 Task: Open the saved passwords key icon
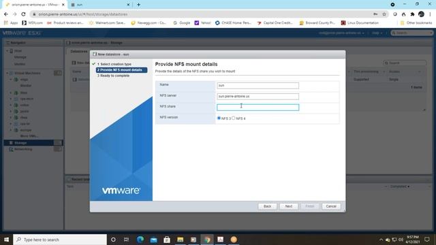(x=375, y=14)
